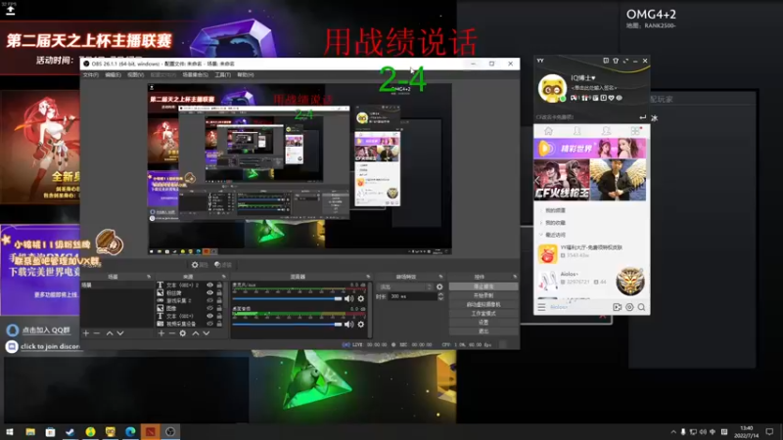This screenshot has width=783, height=440.
Task: Click start recording button in controls
Action: (484, 295)
